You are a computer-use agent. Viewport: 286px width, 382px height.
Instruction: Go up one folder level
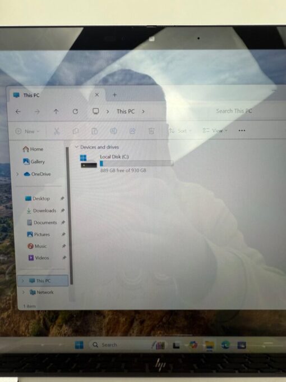click(56, 112)
